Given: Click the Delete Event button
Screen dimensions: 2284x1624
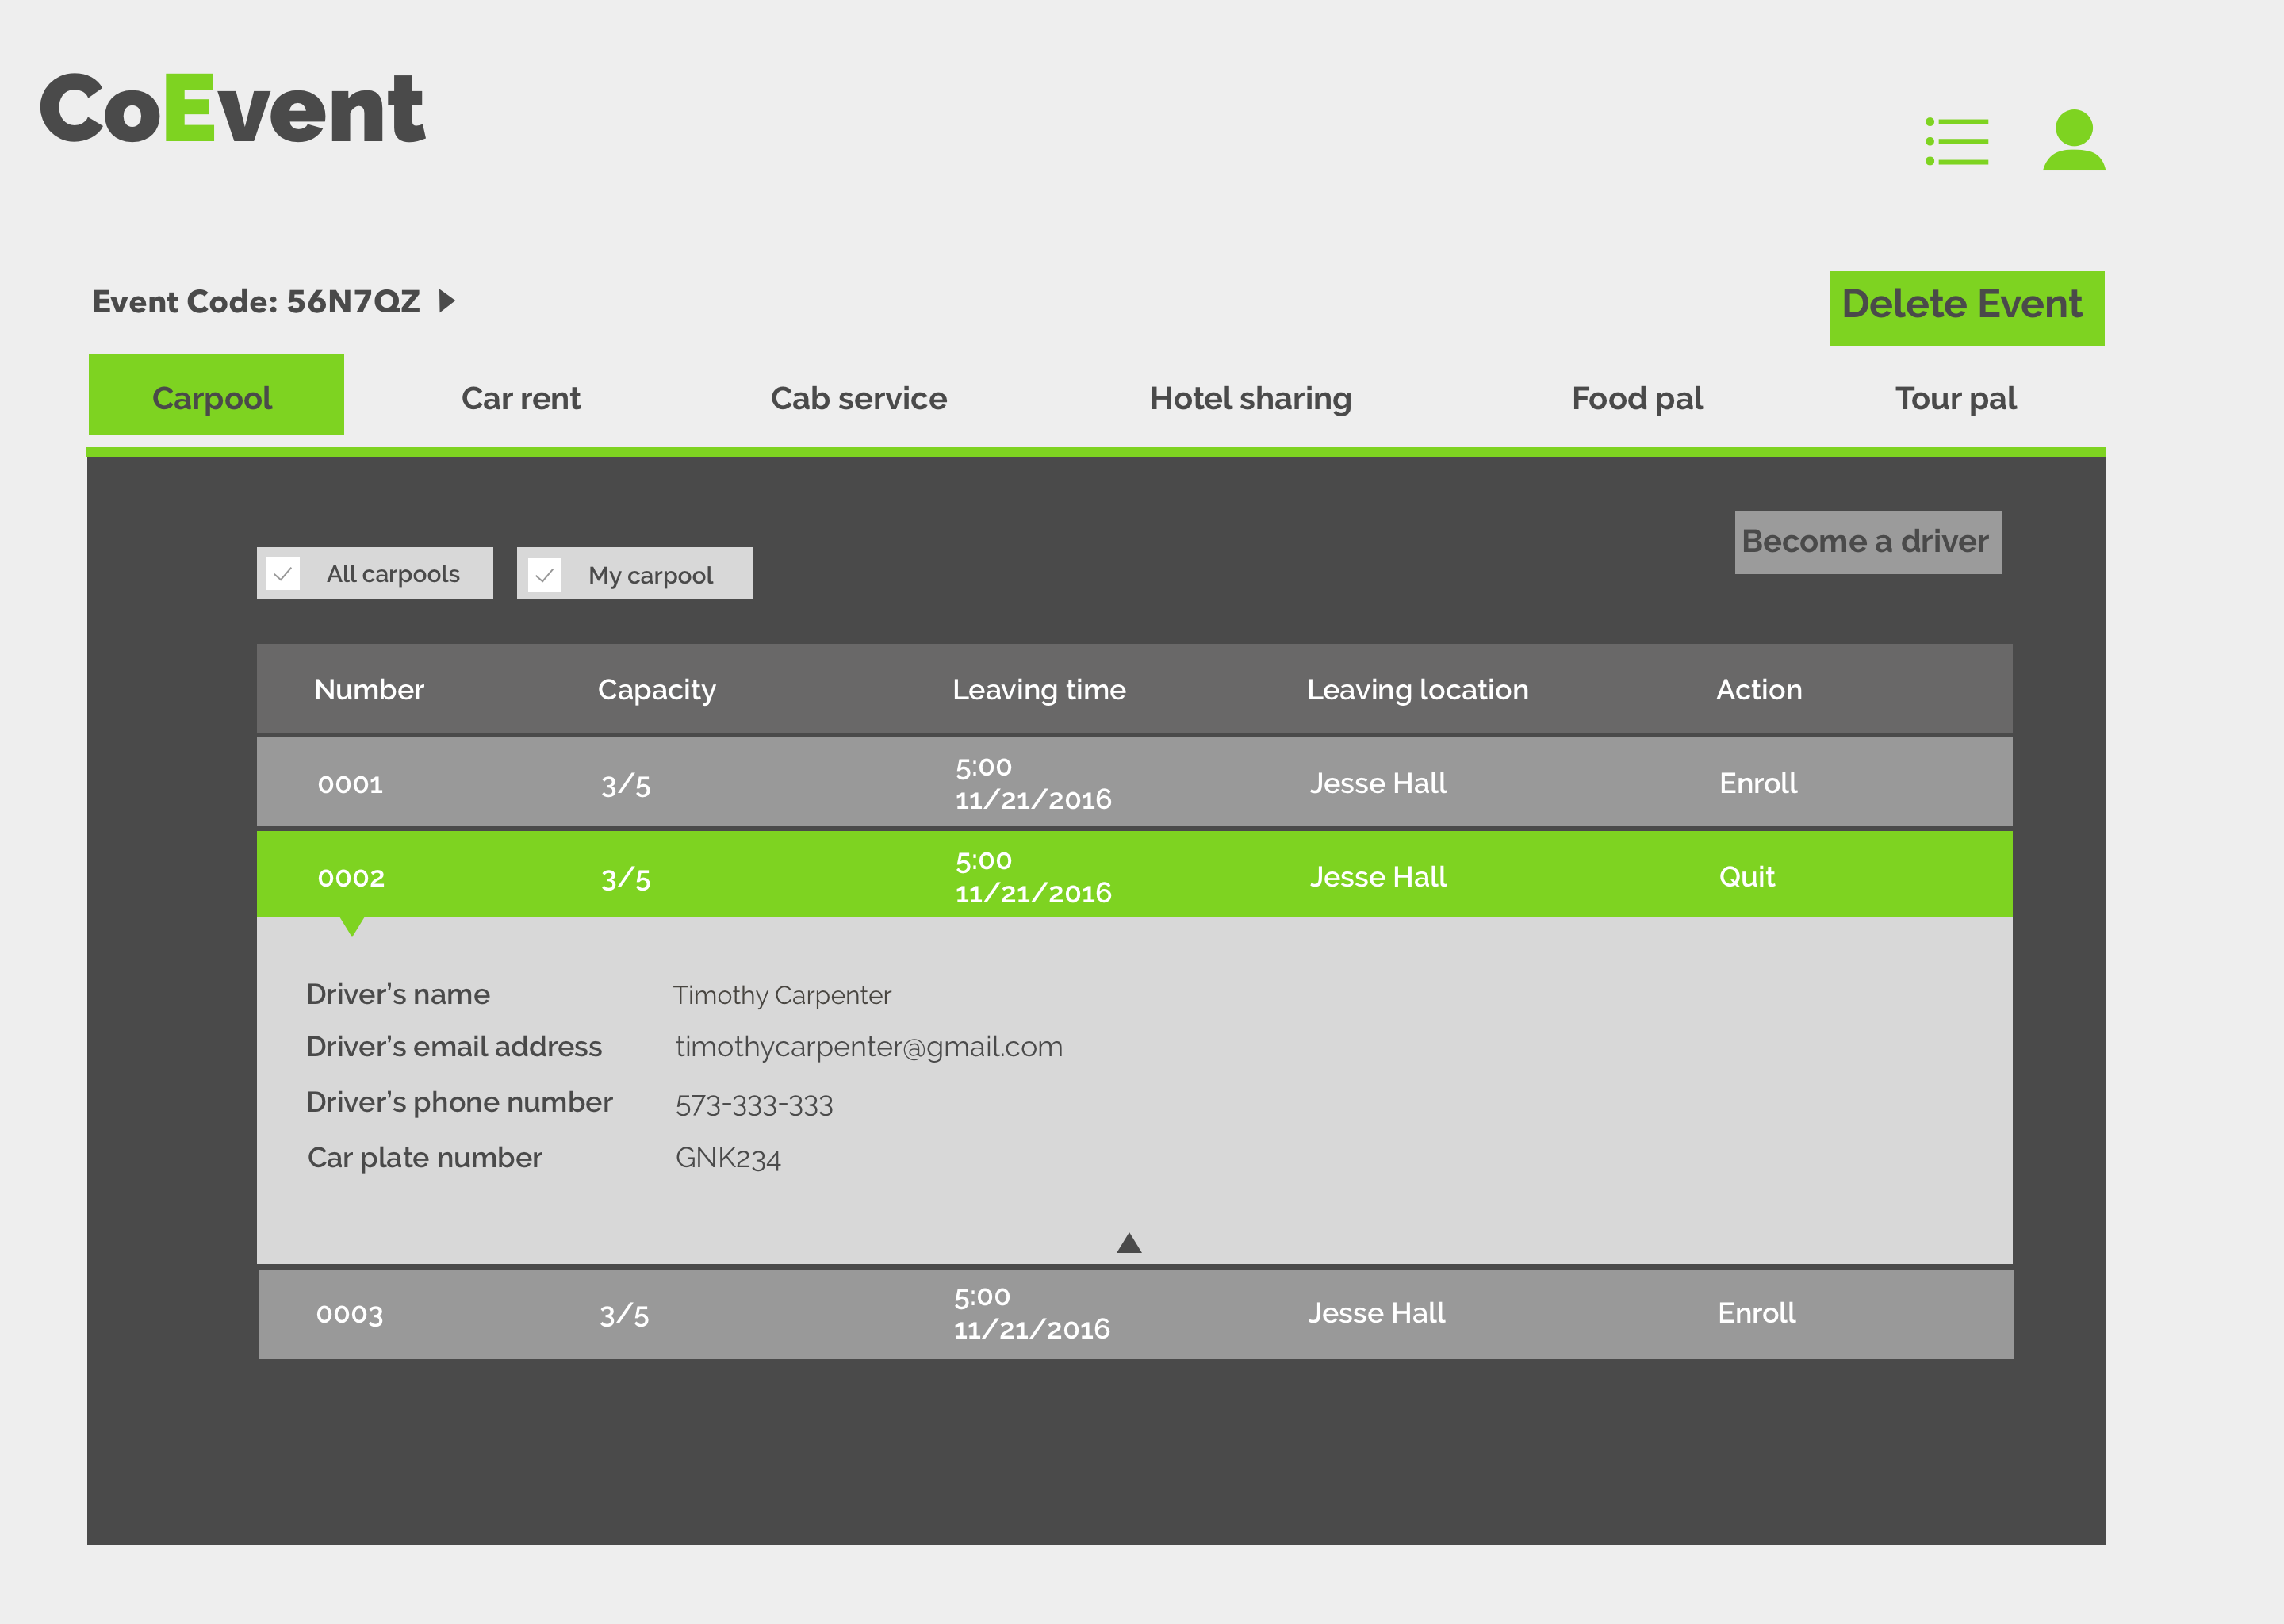Looking at the screenshot, I should pyautogui.click(x=1966, y=307).
